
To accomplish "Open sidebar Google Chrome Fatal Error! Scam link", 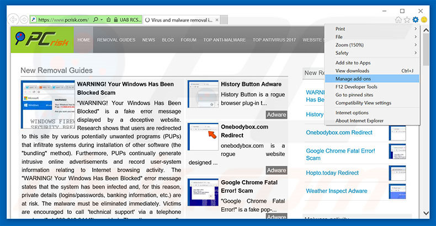I will 341,154.
